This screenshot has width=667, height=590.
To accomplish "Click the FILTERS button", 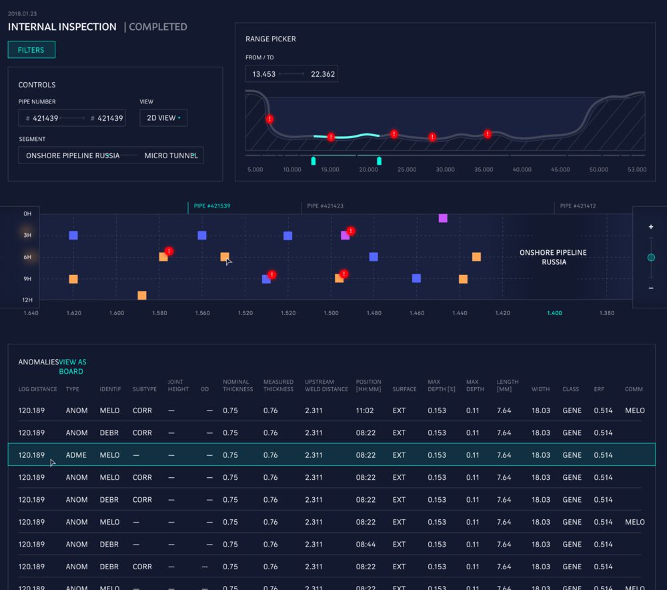I will click(x=31, y=50).
